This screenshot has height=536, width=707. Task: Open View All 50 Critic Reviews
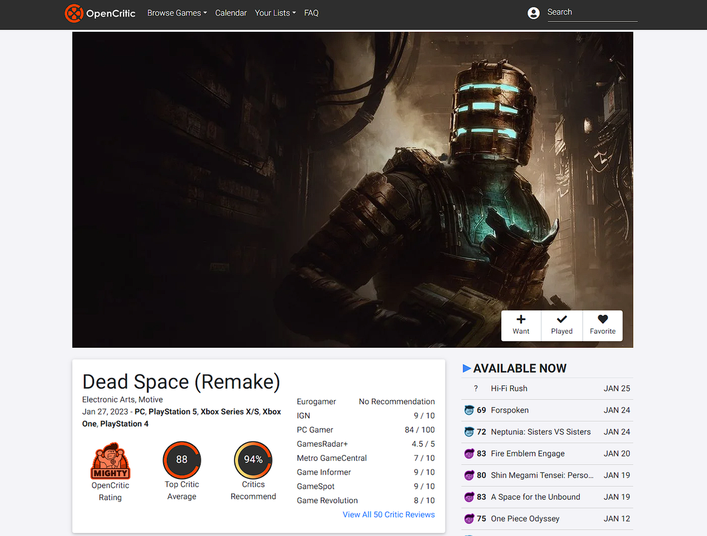point(389,514)
